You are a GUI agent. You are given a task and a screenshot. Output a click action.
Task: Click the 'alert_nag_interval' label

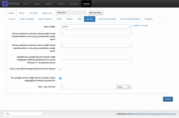(47, 87)
